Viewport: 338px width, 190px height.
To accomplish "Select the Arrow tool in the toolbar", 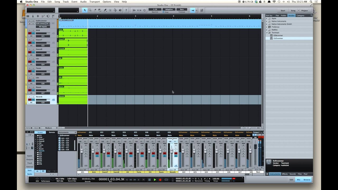I will (85, 10).
